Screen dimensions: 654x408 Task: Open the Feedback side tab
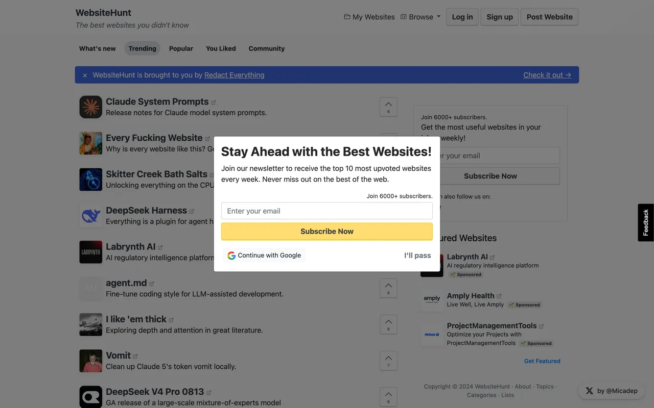point(646,222)
